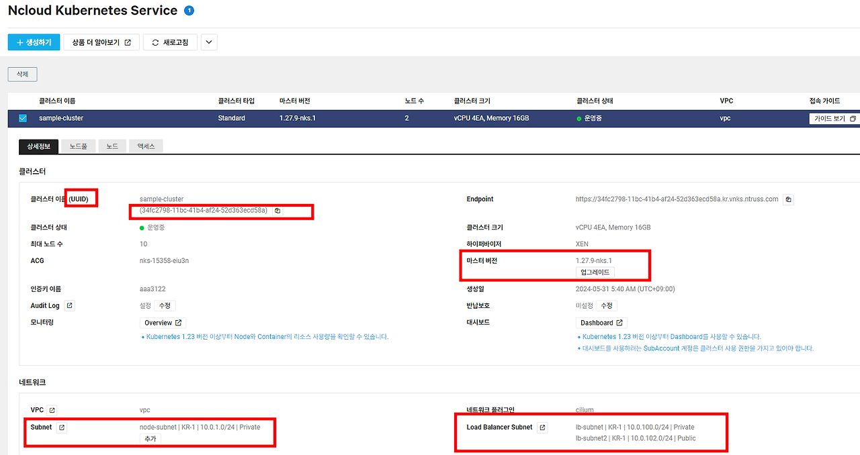Click the 클러스터 이름 column header
Image resolution: width=860 pixels, height=455 pixels.
tap(57, 101)
